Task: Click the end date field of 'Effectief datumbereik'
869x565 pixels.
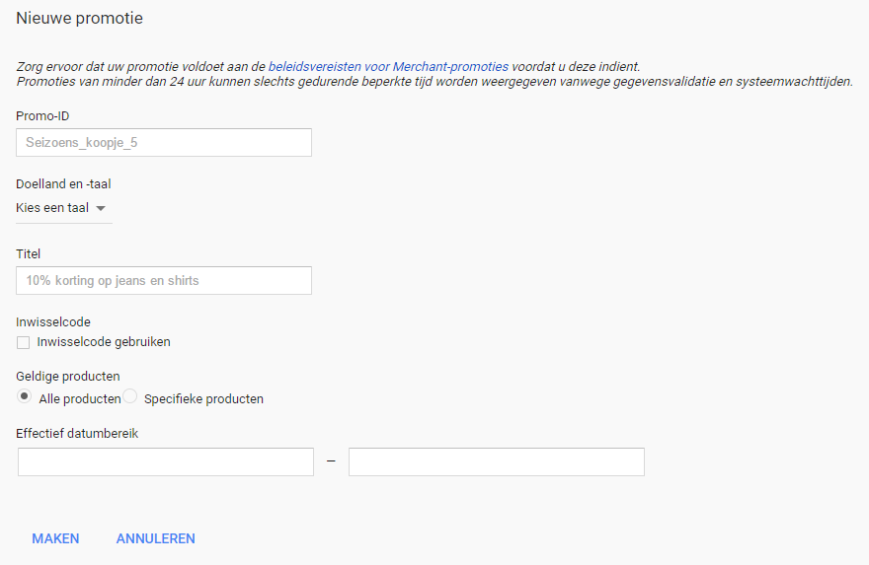Action: [x=497, y=462]
